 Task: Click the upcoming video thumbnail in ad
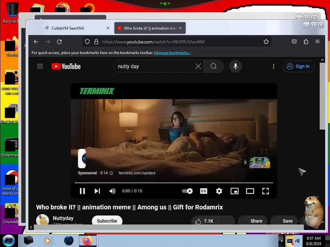pos(259,162)
